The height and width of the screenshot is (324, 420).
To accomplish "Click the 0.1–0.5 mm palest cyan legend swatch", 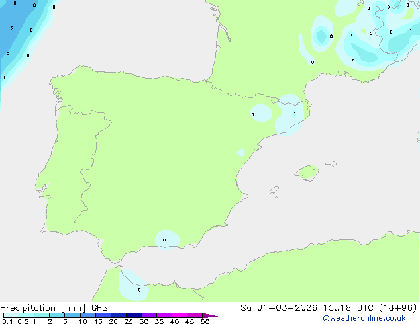I will [11, 315].
